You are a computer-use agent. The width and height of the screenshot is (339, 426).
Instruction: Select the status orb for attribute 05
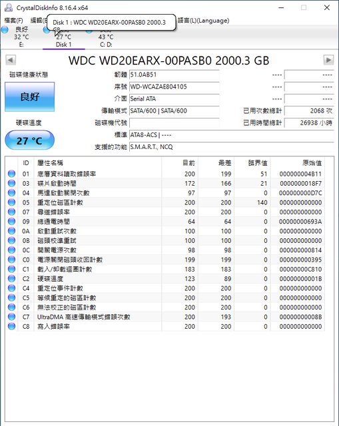click(11, 202)
